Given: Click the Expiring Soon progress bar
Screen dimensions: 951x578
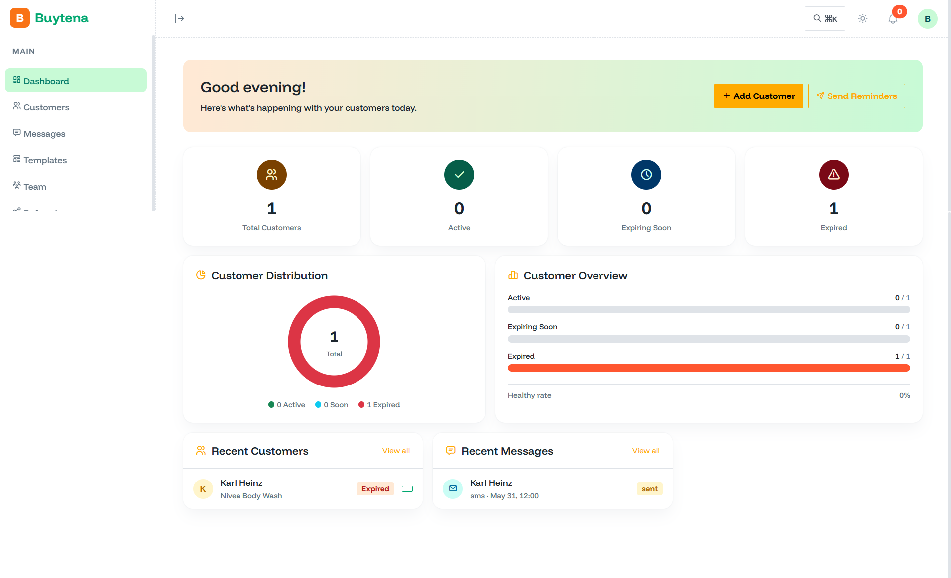Looking at the screenshot, I should point(709,339).
